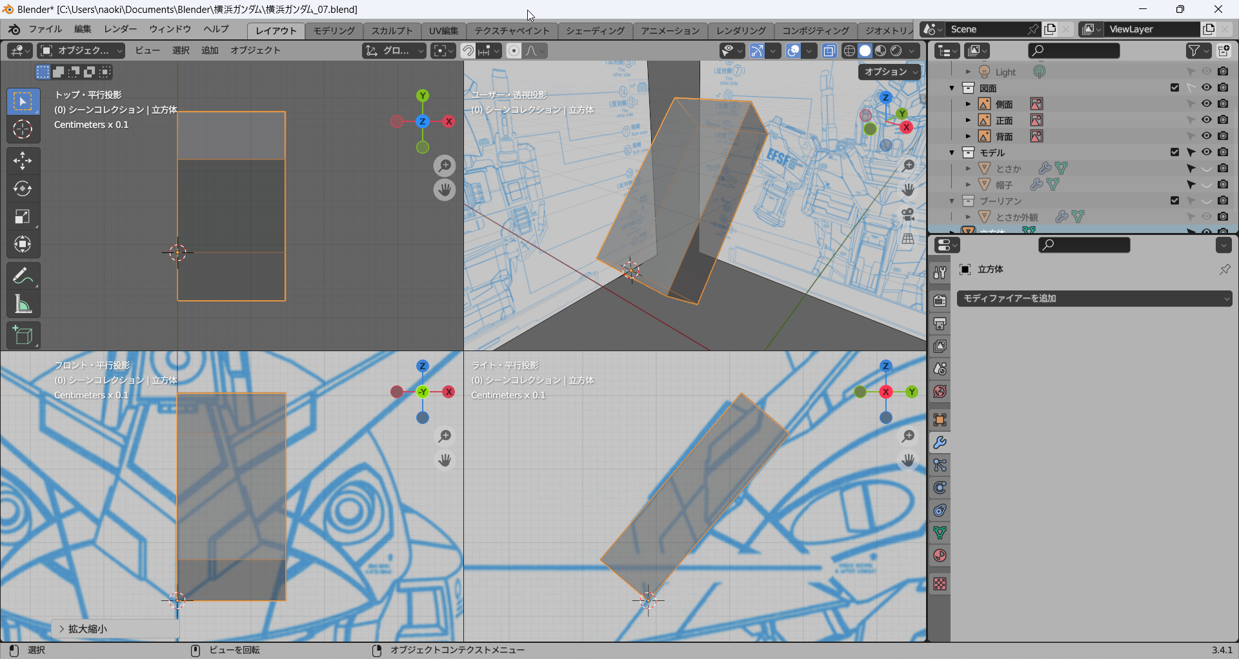Activate the Annotate pencil tool
The height and width of the screenshot is (659, 1239).
point(23,276)
